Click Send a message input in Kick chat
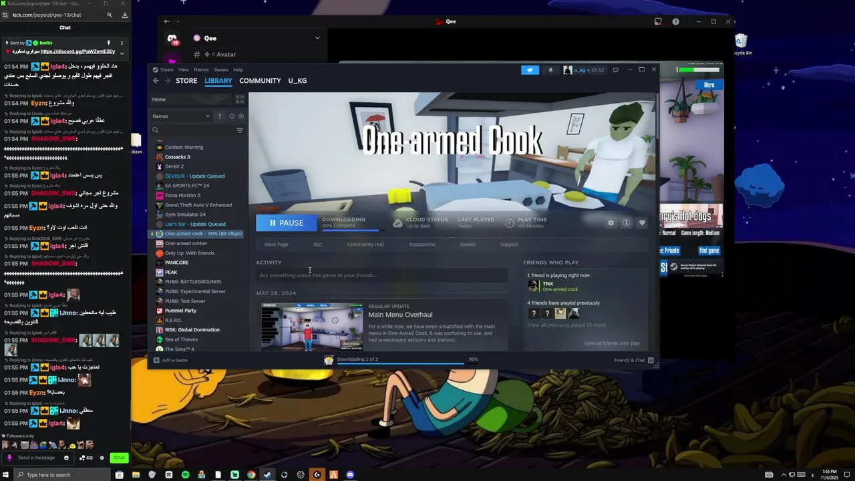Viewport: 855px width, 481px height. (38, 458)
